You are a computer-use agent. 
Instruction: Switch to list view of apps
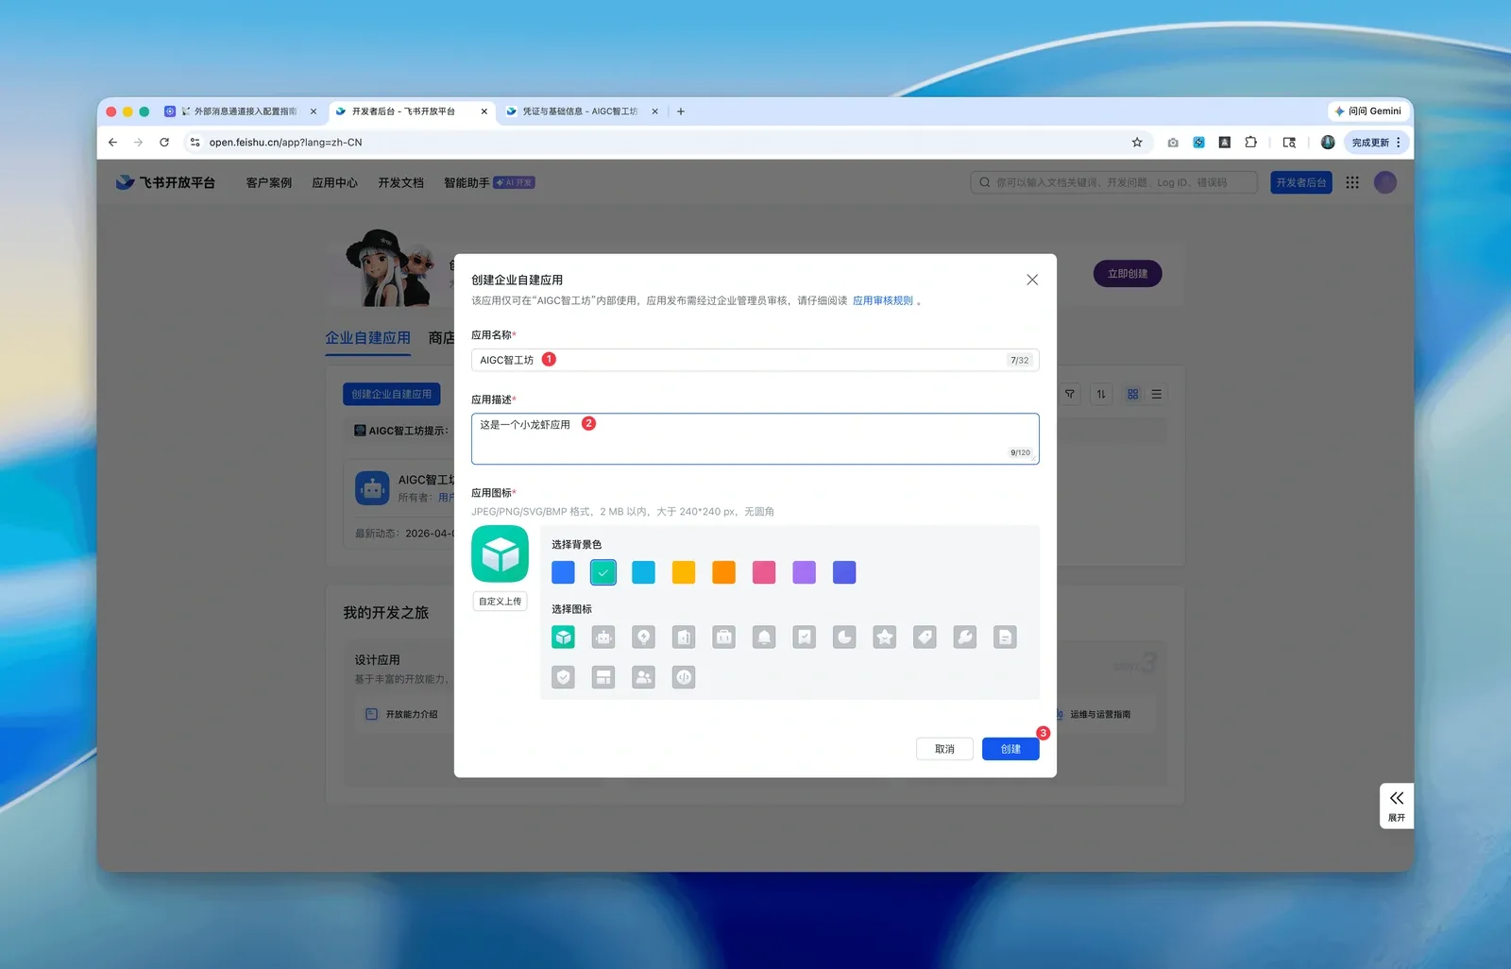[1157, 394]
